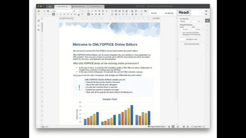Toggle Underline formatting

click(x=61, y=14)
